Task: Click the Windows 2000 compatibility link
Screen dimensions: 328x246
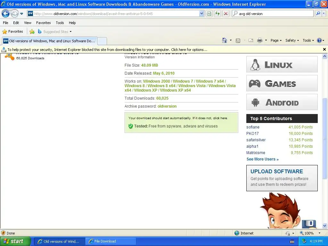Action: tap(156, 81)
